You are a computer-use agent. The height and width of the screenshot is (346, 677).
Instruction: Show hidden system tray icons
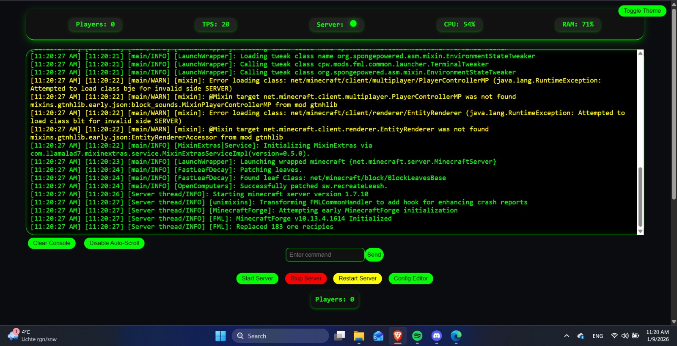[567, 336]
